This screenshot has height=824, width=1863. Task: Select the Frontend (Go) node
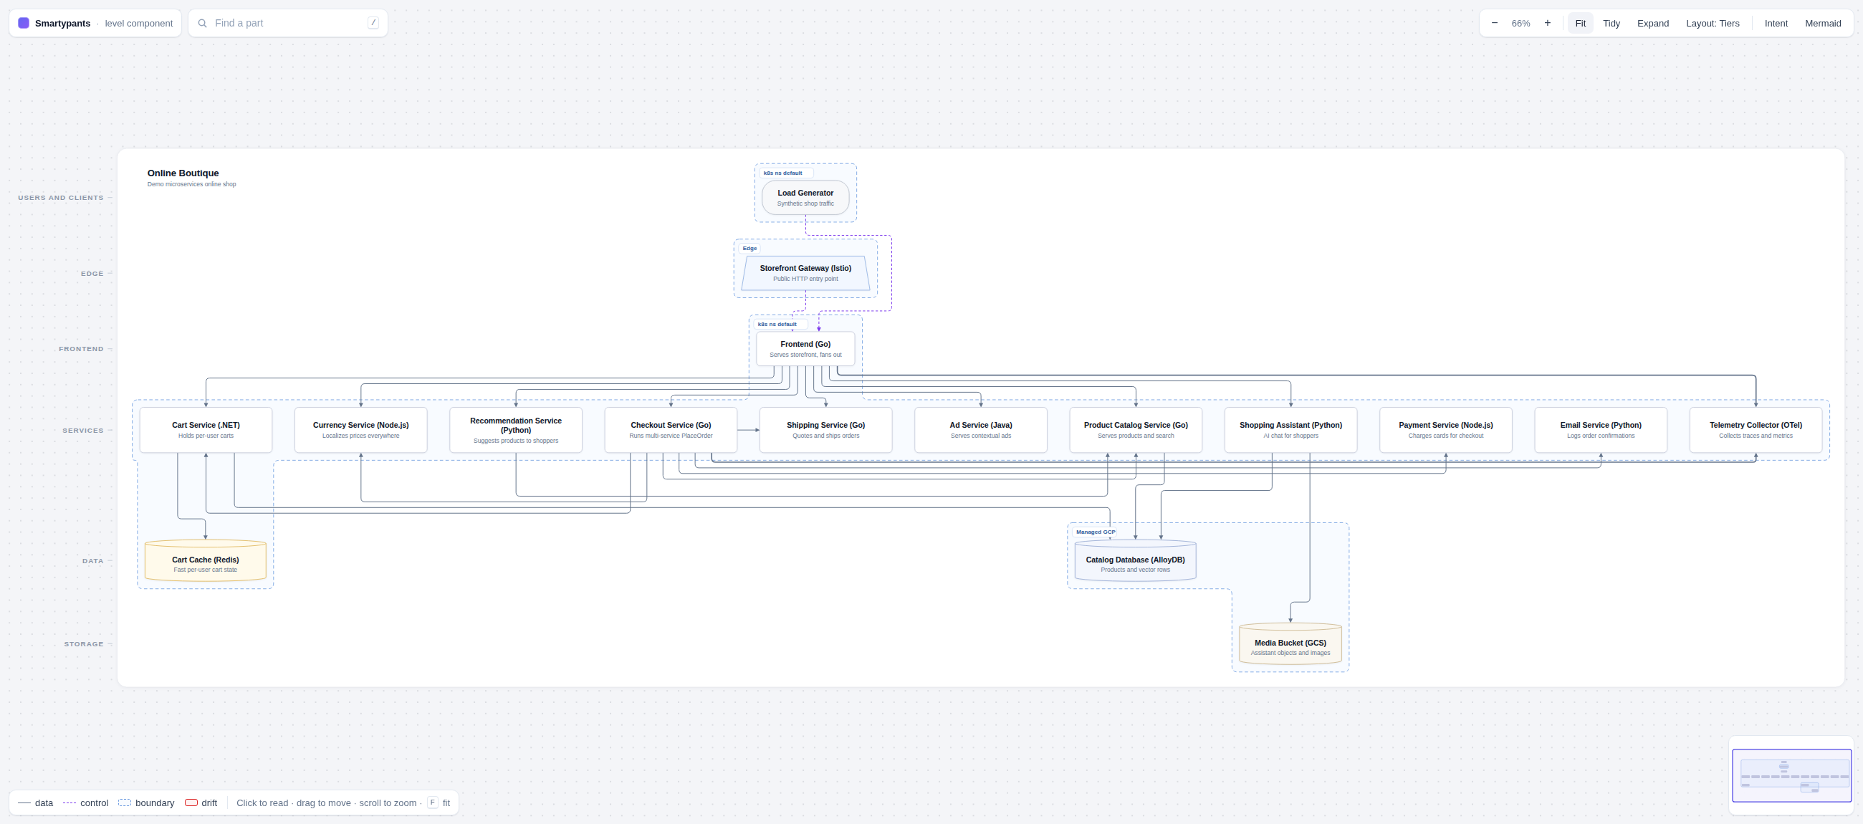click(x=805, y=349)
